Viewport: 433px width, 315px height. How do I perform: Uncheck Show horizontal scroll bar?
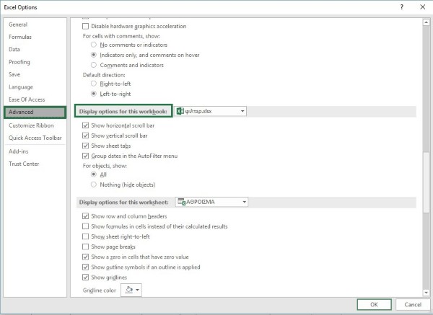86,125
